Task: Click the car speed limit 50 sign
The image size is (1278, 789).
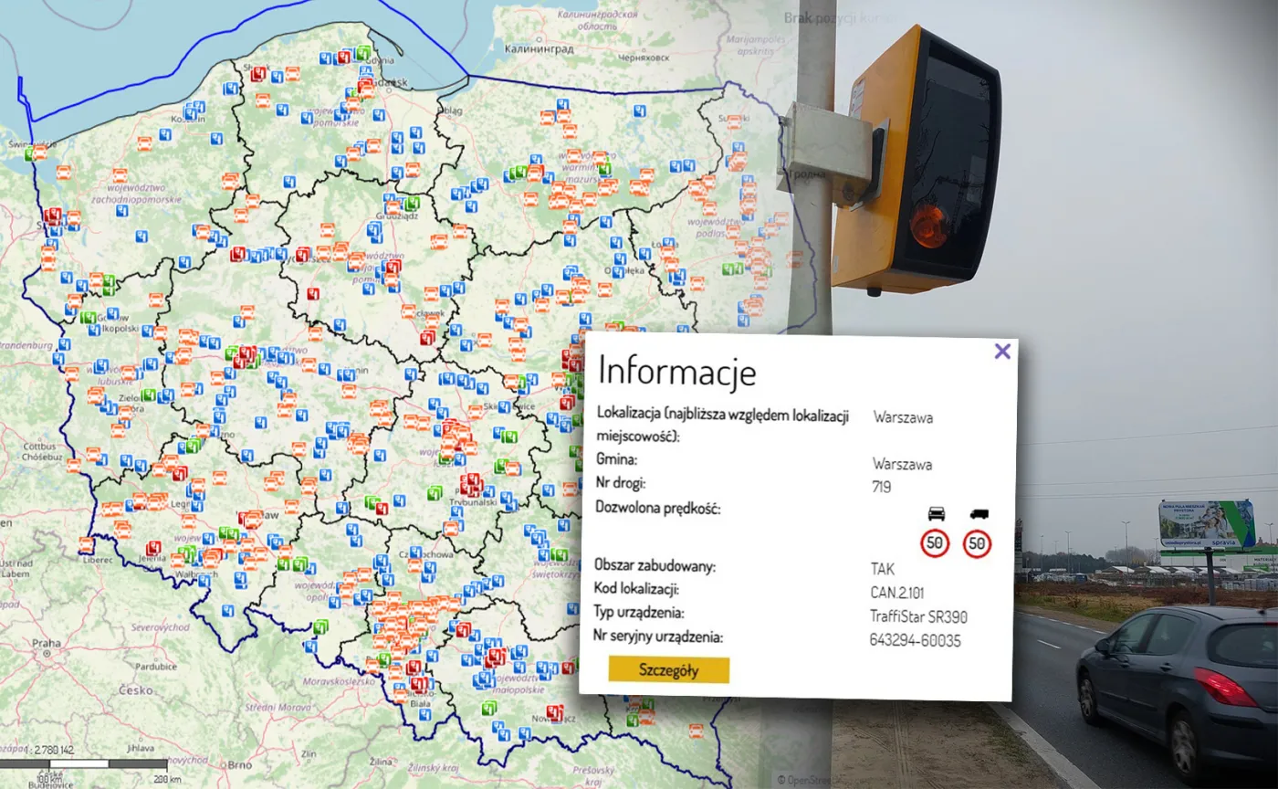Action: (936, 543)
